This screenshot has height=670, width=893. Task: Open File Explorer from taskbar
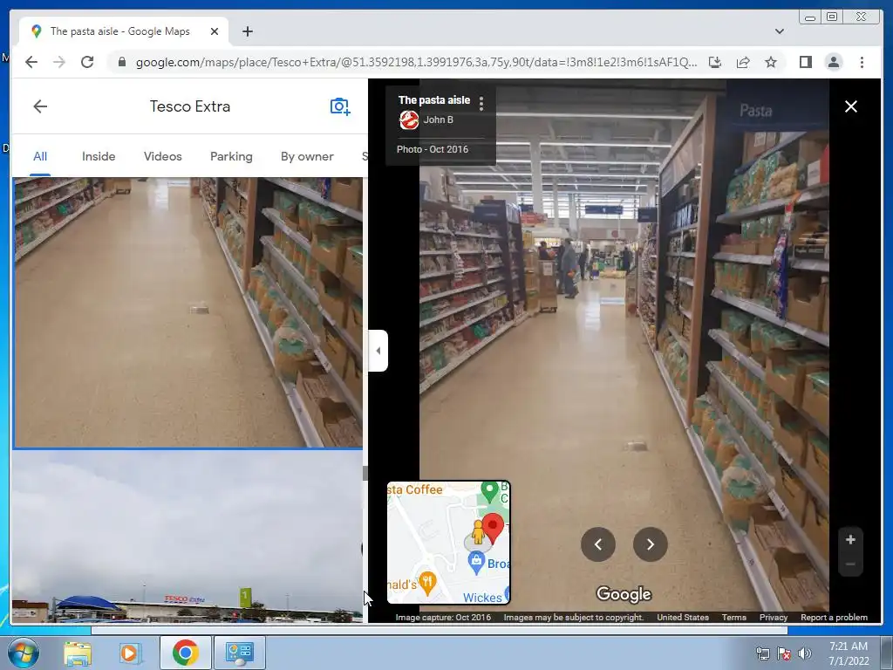(78, 653)
